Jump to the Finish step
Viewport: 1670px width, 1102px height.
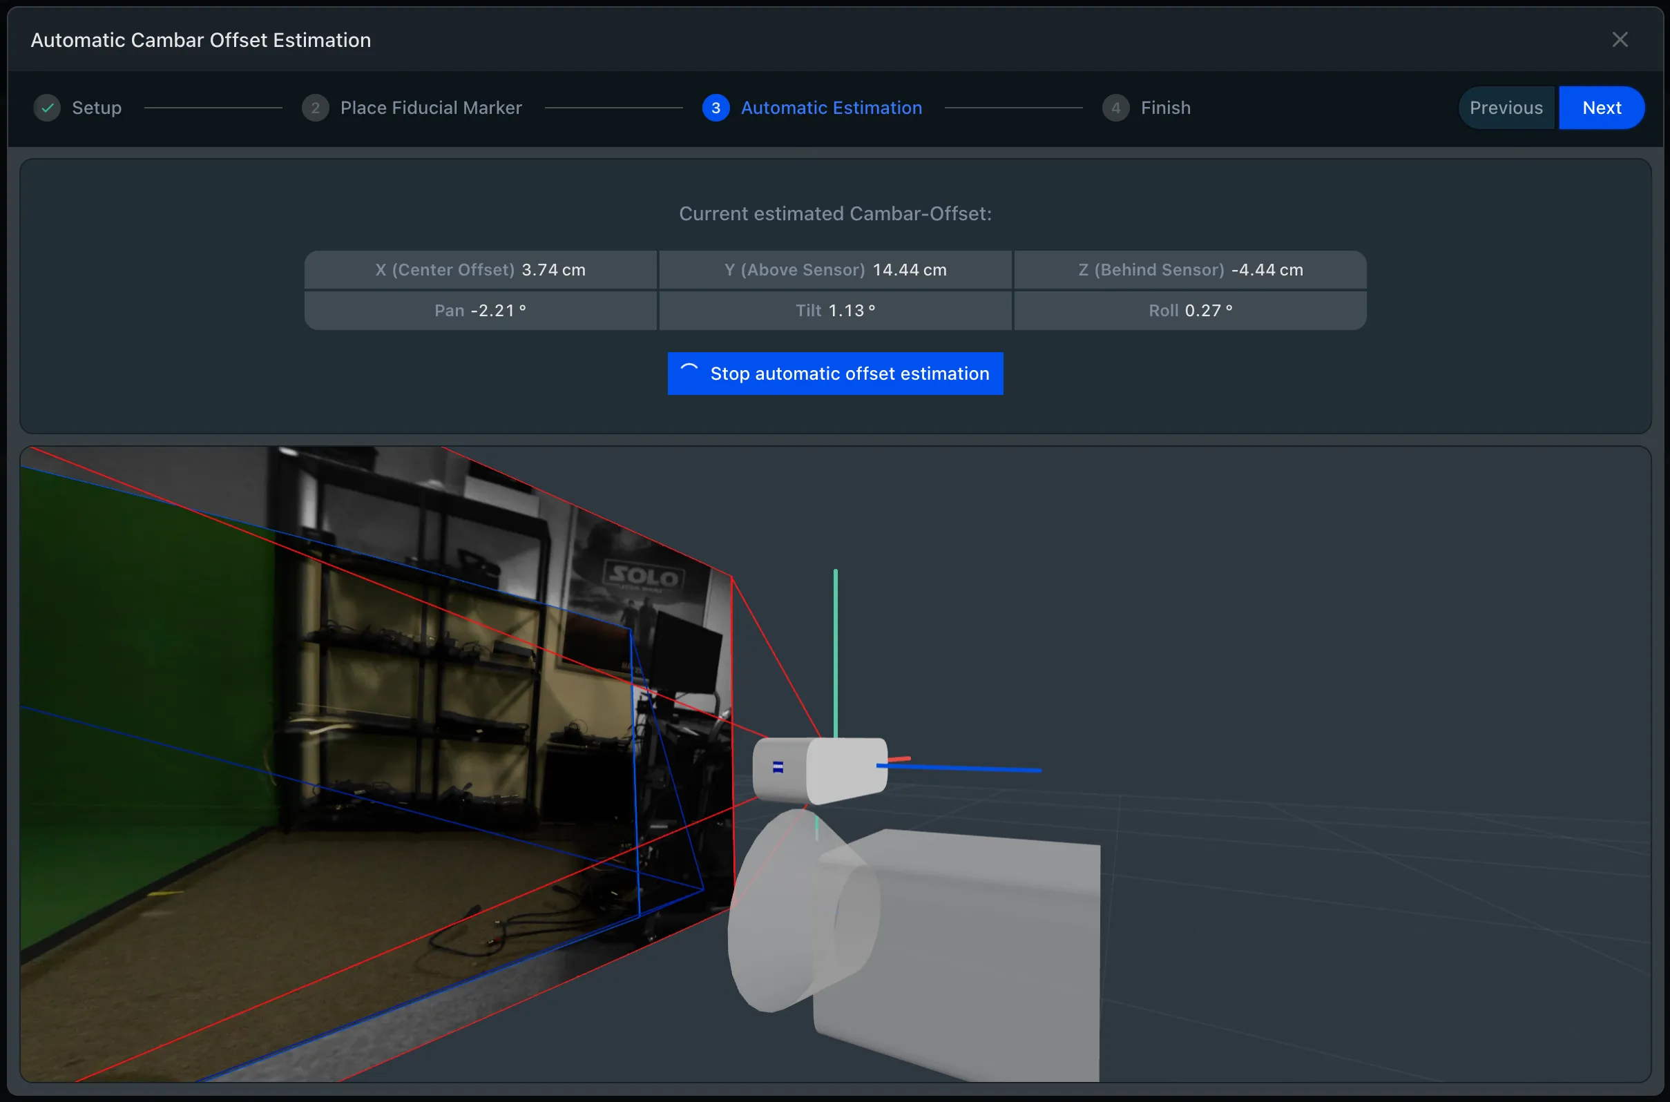coord(1165,108)
